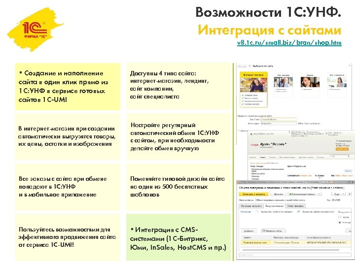Select the upper unselected radio button on the right
The width and height of the screenshot is (355, 266).
coord(340,217)
